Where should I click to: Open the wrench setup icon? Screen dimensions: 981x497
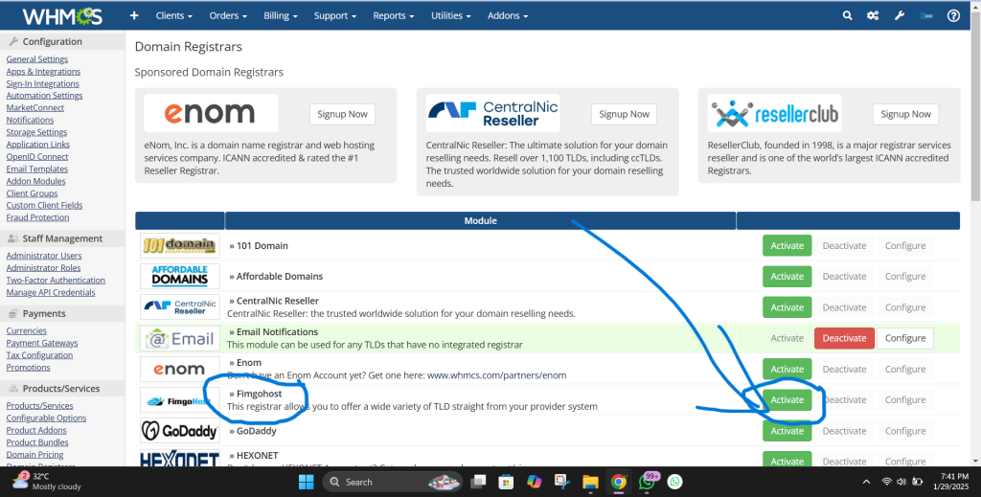(x=900, y=15)
